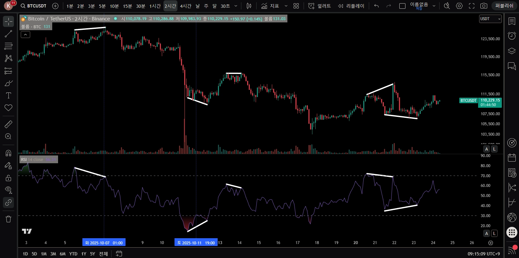Viewport: 519px width, 258px height.
Task: Collapse the chart legend with chevron button
Action: pos(25,34)
